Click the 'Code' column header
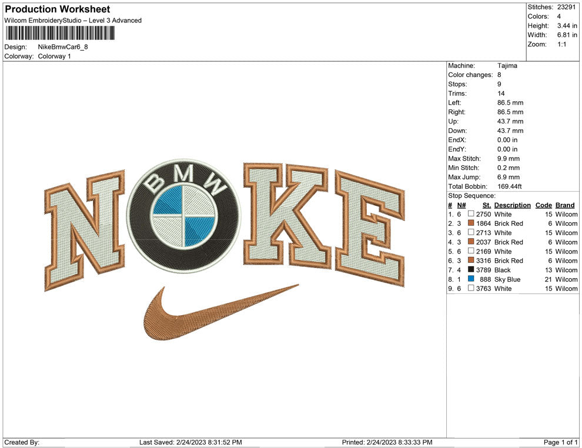Screen dimensions: 582x448 pos(544,205)
